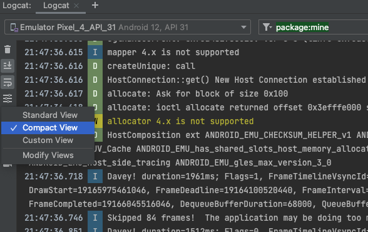Add a new Logcat tab with plus
The height and width of the screenshot is (232, 368).
[x=95, y=5]
